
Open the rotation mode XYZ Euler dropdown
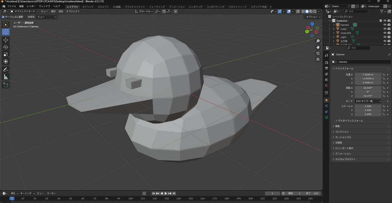click(x=368, y=101)
